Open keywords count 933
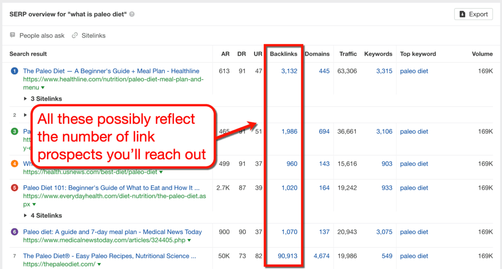502x269 pixels. pos(387,188)
